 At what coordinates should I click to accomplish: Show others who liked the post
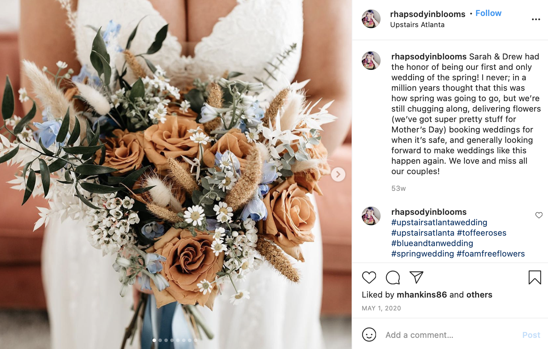point(479,295)
